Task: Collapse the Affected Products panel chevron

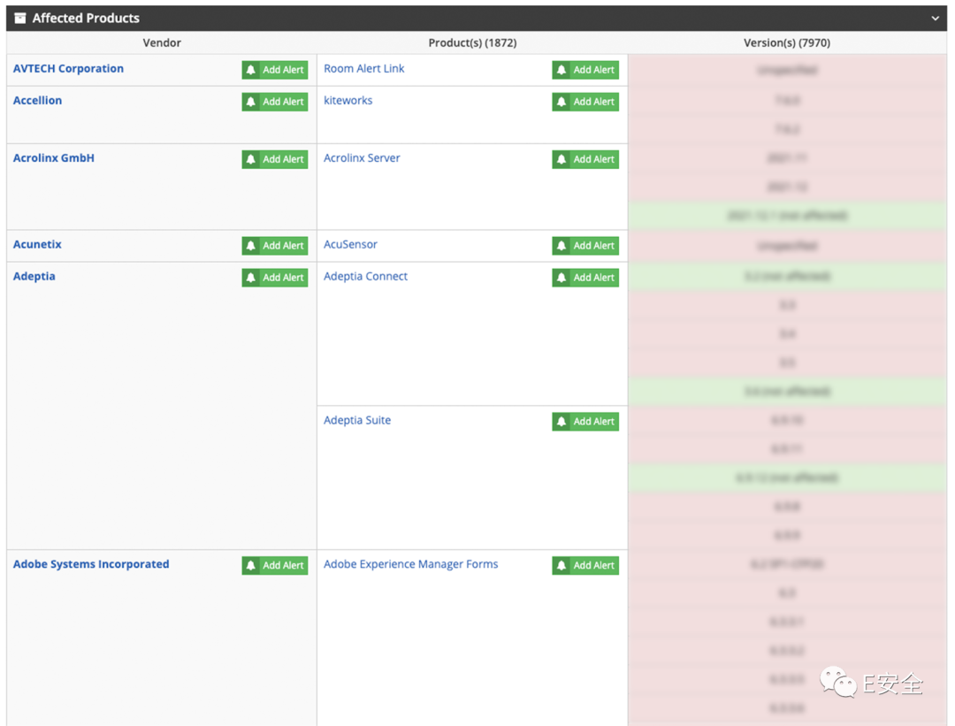Action: (x=935, y=19)
